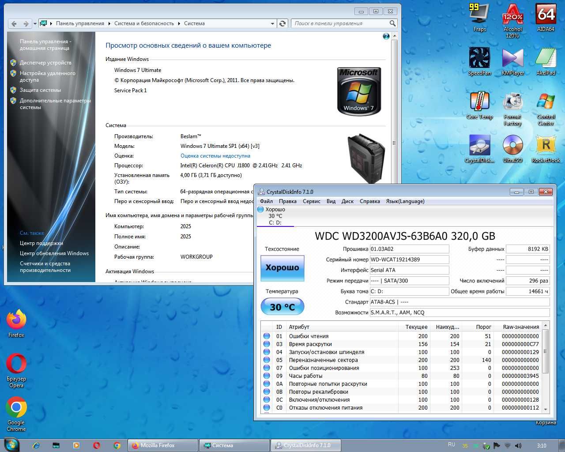Expand the arrow after 'Панель управления' breadcrumb

(x=109, y=23)
